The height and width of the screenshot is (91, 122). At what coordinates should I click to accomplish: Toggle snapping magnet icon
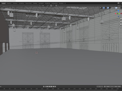point(51,6)
